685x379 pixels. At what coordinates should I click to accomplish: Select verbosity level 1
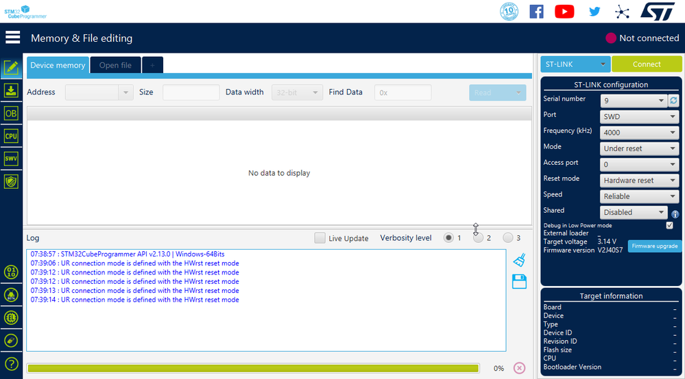coord(448,238)
